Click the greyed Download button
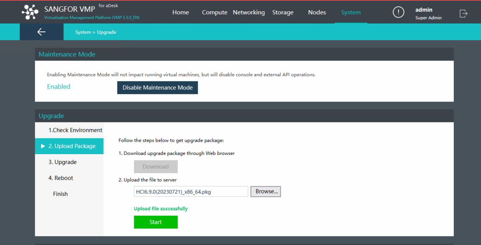The height and width of the screenshot is (245, 481). tap(156, 167)
